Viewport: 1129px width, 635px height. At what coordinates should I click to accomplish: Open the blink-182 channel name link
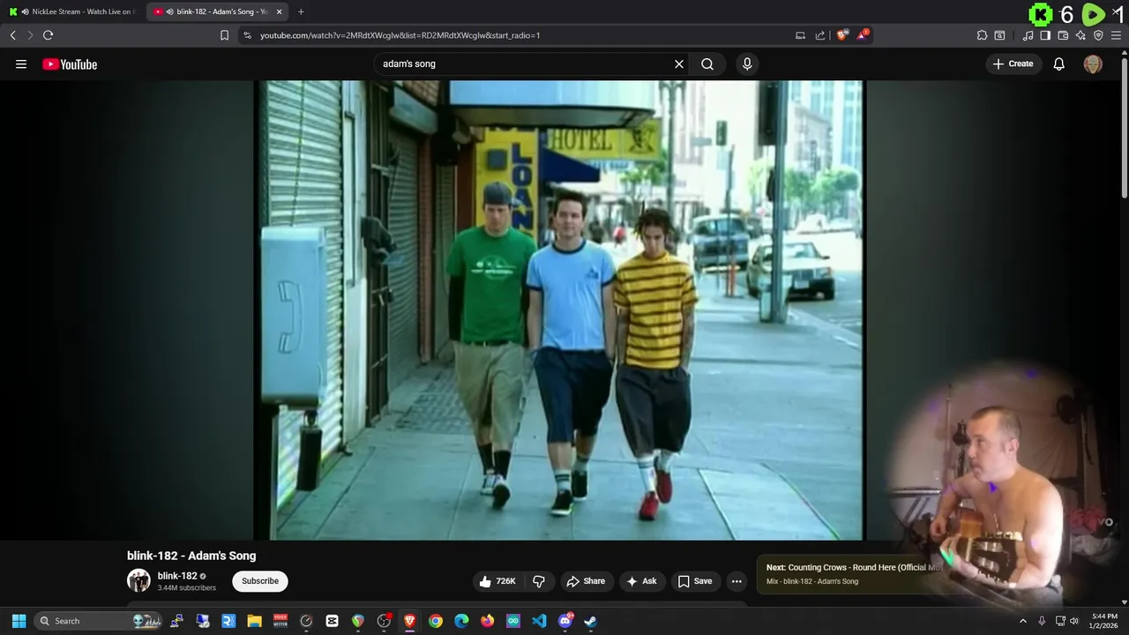(x=177, y=576)
